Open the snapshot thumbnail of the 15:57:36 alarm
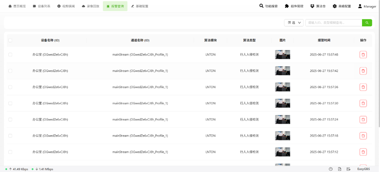This screenshot has width=380, height=172. (x=282, y=87)
